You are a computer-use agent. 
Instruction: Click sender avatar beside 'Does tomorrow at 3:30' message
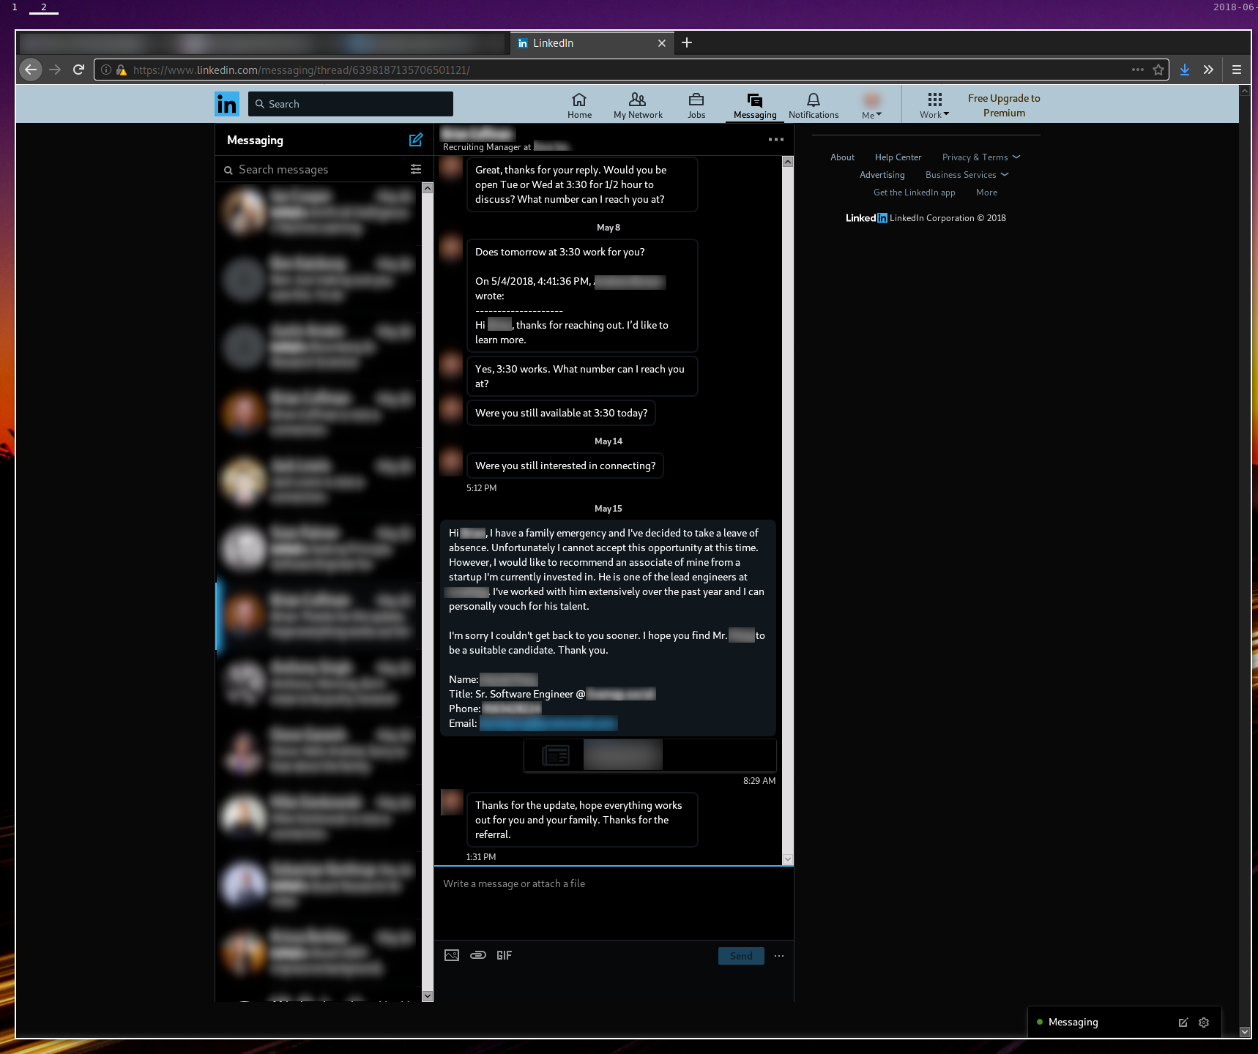[x=450, y=250]
